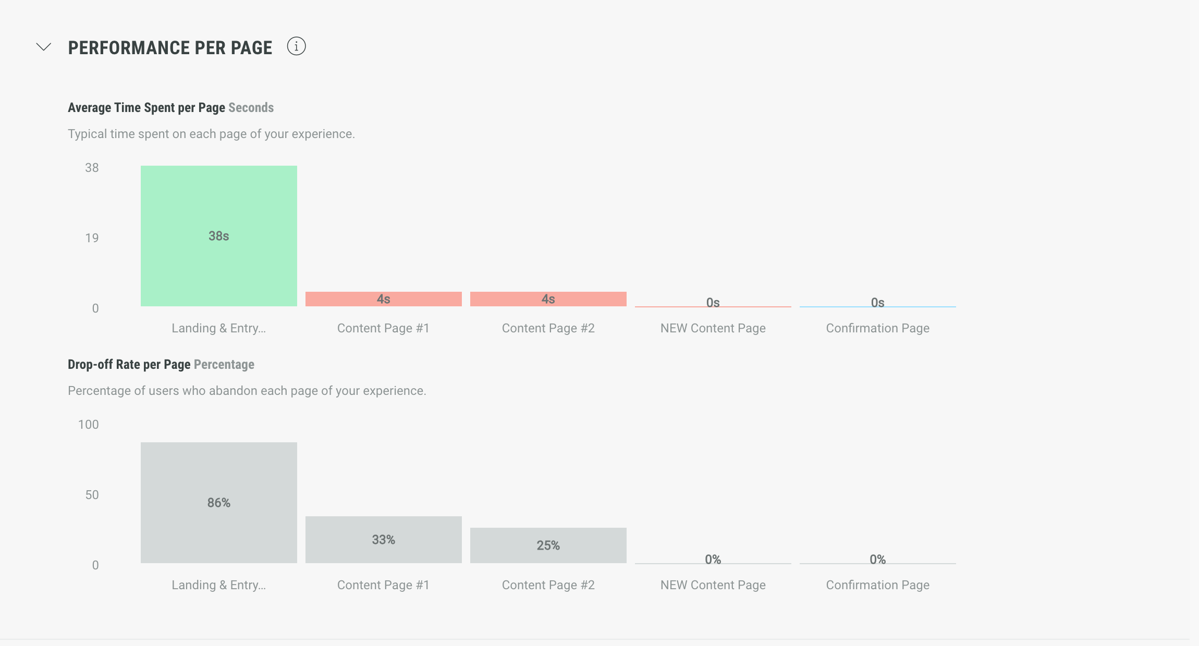
Task: Click Content Page #2 label under drop-off chart
Action: (x=548, y=585)
